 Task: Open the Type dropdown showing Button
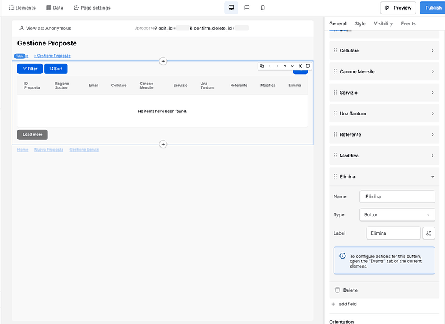click(397, 215)
